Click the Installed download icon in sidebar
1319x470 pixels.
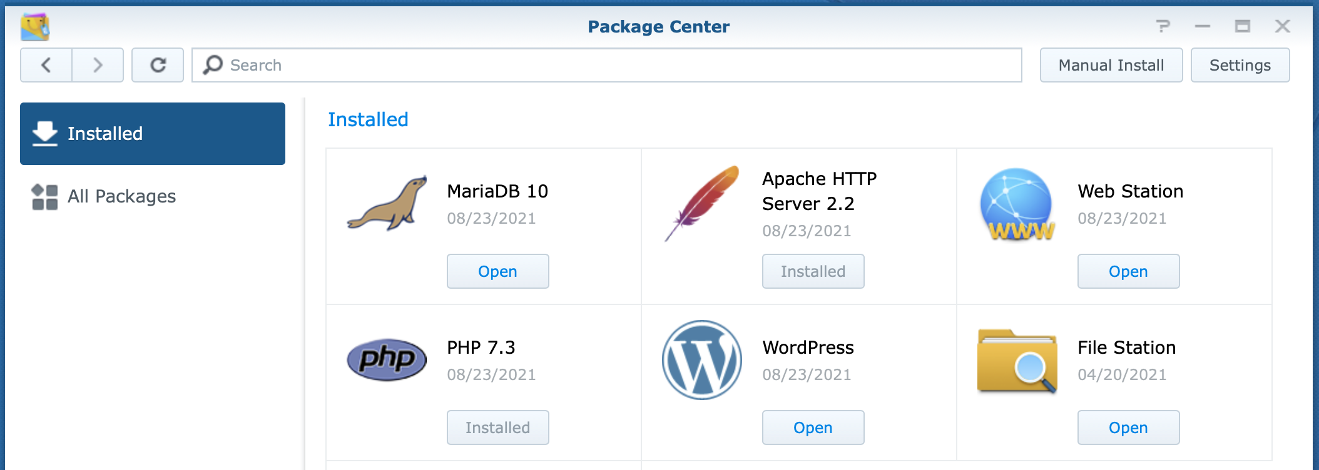pos(45,134)
